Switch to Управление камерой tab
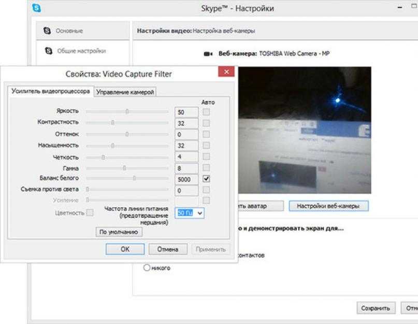The image size is (418, 324). click(125, 92)
